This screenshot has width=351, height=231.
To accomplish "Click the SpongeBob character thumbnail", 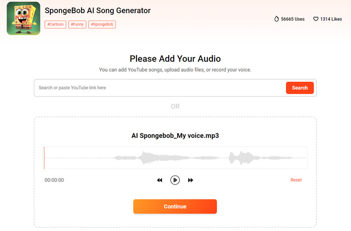I will pos(23,18).
